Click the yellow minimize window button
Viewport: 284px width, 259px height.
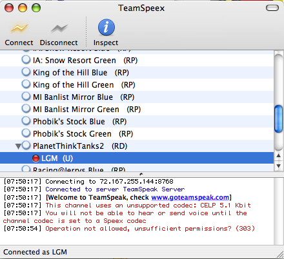coord(23,8)
